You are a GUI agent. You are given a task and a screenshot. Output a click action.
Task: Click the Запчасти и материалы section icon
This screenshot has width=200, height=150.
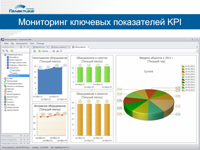(x=5, y=86)
